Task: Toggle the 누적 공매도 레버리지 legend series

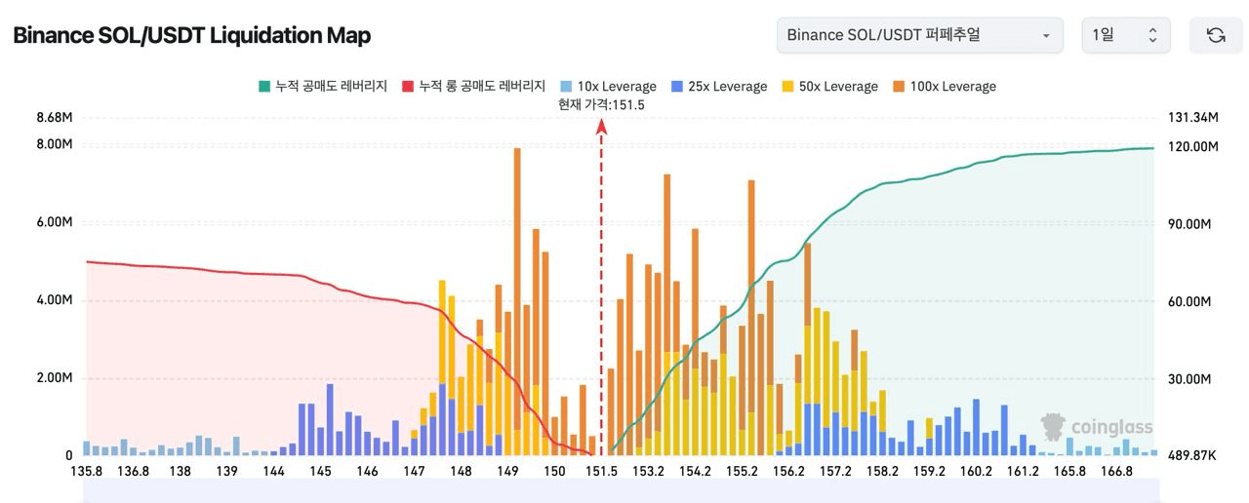Action: tap(321, 87)
